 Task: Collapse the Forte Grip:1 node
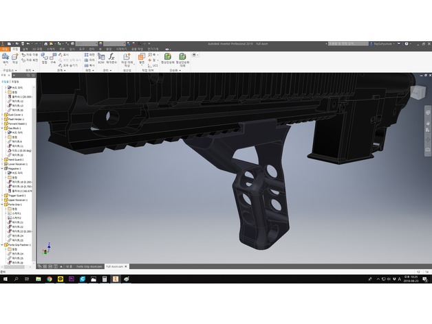3,205
